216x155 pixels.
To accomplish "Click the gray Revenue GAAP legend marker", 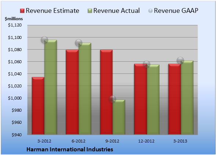I will pos(150,11).
